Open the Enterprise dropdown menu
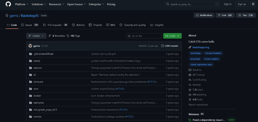 tap(96, 4)
